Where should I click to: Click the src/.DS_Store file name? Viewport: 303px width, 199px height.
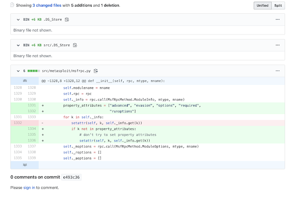[x=56, y=45]
